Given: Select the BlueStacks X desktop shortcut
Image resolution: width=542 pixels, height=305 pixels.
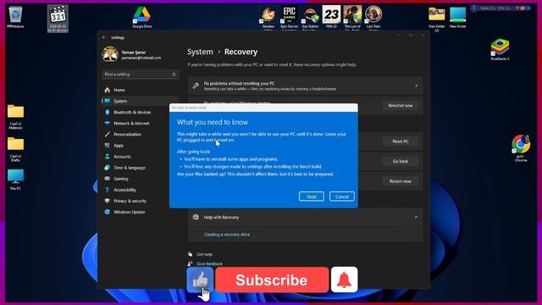Looking at the screenshot, I should [x=500, y=49].
